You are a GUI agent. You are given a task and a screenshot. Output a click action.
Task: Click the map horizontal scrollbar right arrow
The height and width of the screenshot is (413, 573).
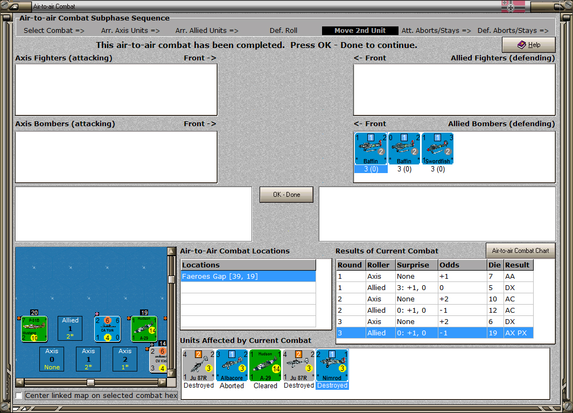(162, 382)
